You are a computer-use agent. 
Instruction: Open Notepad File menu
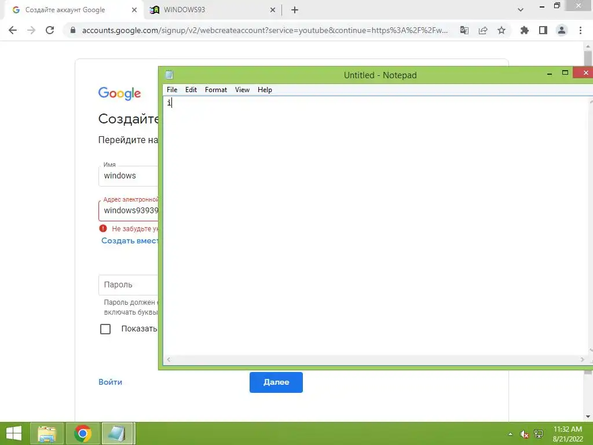[x=171, y=90]
